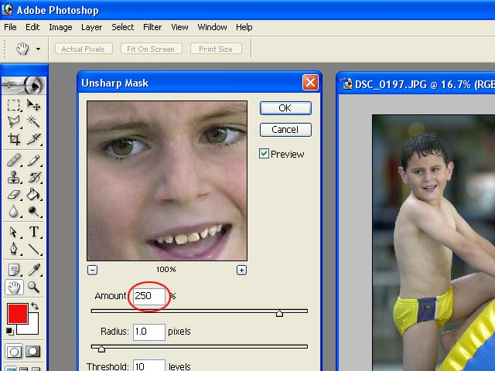
Task: Open the Layer menu
Action: coord(91,27)
